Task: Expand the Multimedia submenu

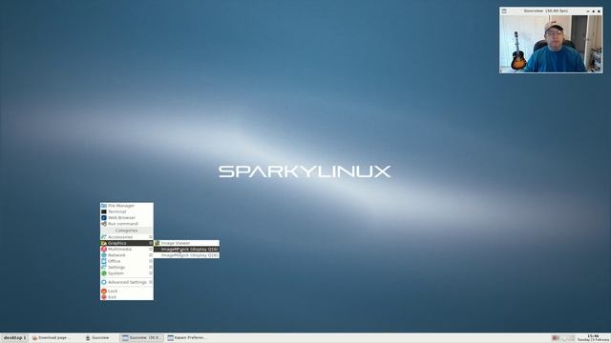Action: (127, 249)
